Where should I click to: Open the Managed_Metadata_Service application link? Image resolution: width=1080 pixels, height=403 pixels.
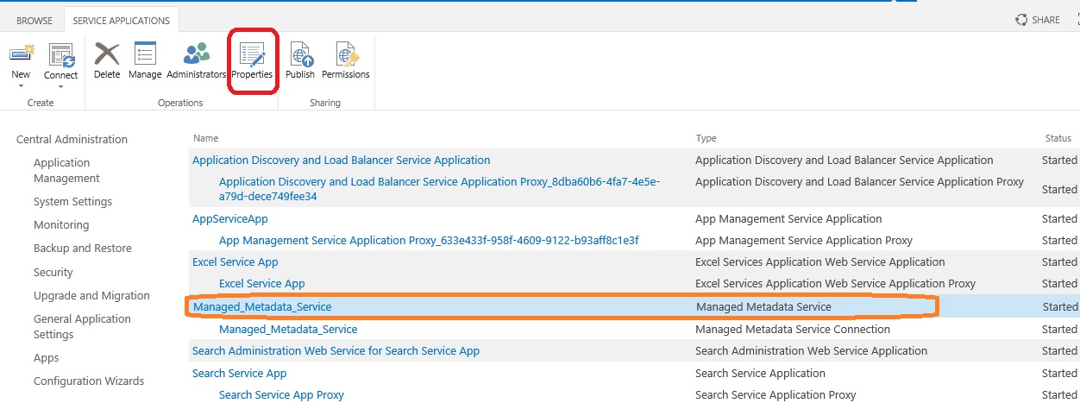pos(262,306)
